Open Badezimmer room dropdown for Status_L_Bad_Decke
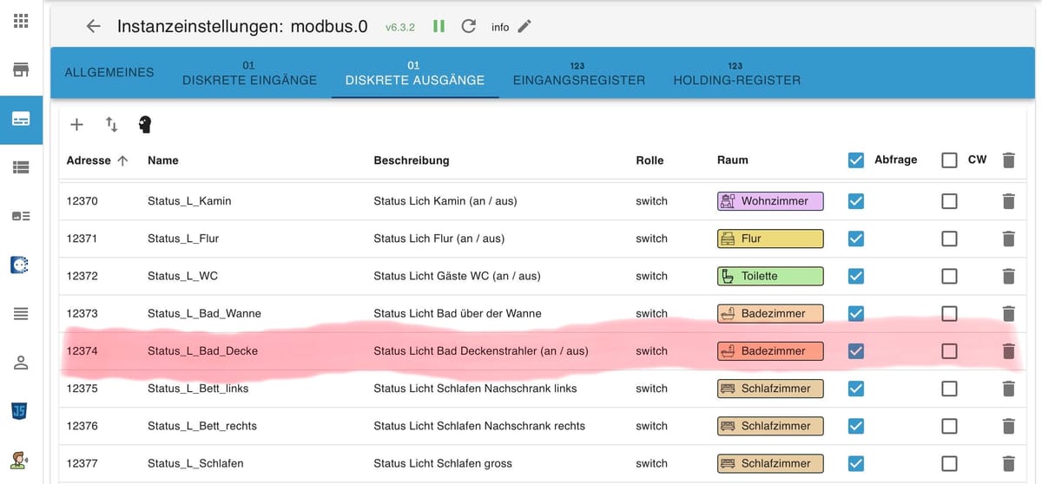The width and height of the screenshot is (1042, 484). (770, 351)
